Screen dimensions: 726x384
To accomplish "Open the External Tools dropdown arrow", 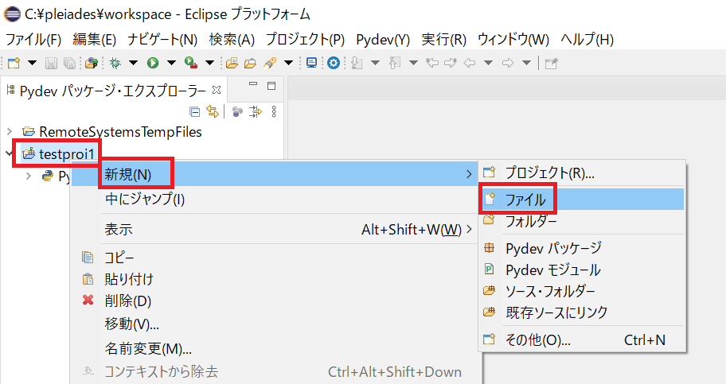I will (209, 63).
